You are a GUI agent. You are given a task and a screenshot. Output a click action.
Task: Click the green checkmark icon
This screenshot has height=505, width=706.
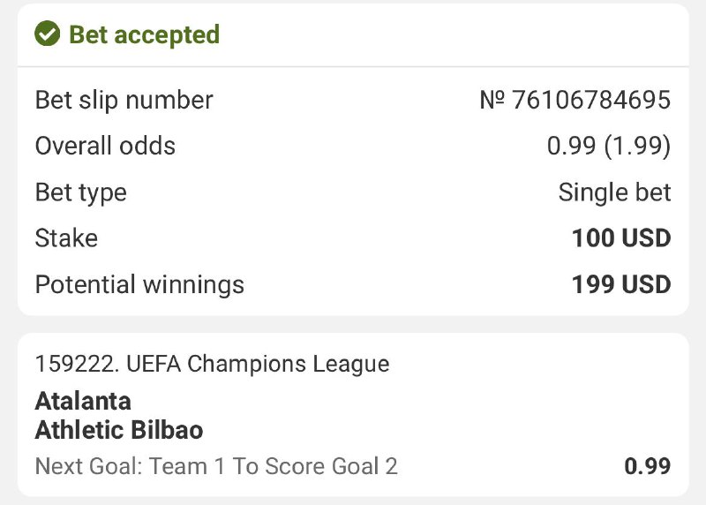pos(47,34)
